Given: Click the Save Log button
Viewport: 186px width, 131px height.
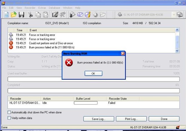Looking at the screenshot, I should [99, 119].
